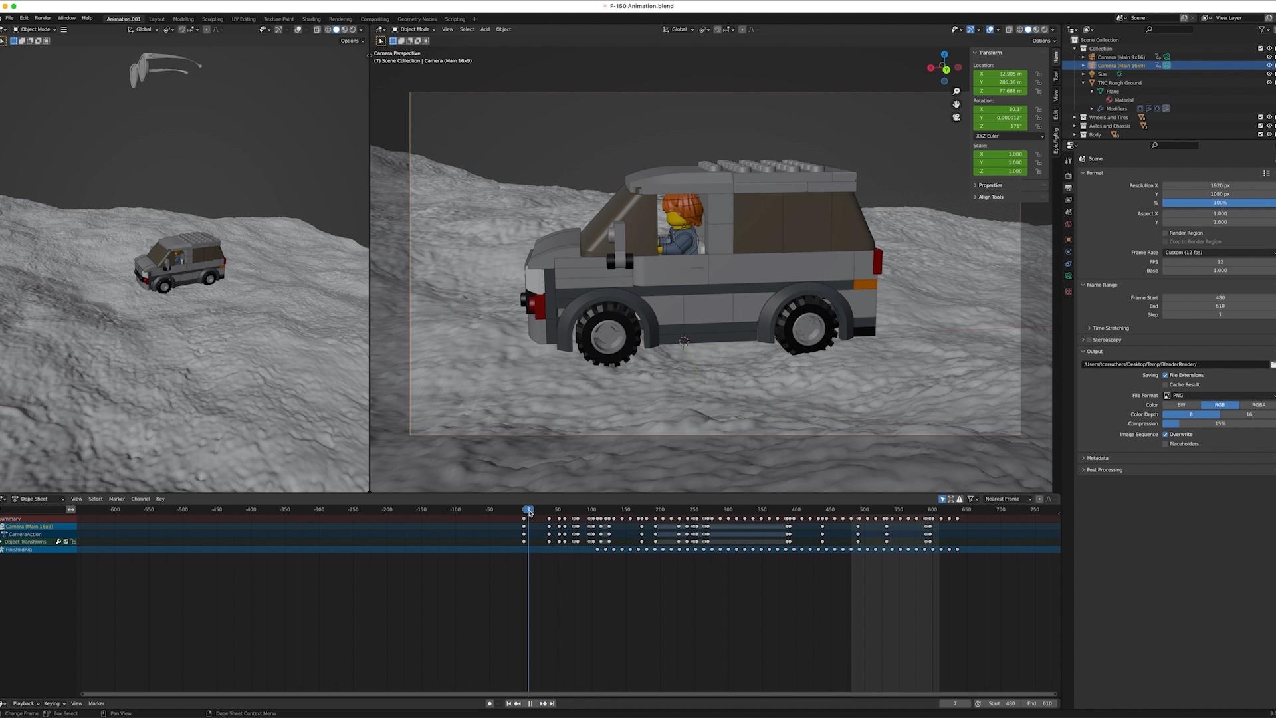Lock the Location X value
Screen dimensions: 1276x718
click(x=1039, y=74)
